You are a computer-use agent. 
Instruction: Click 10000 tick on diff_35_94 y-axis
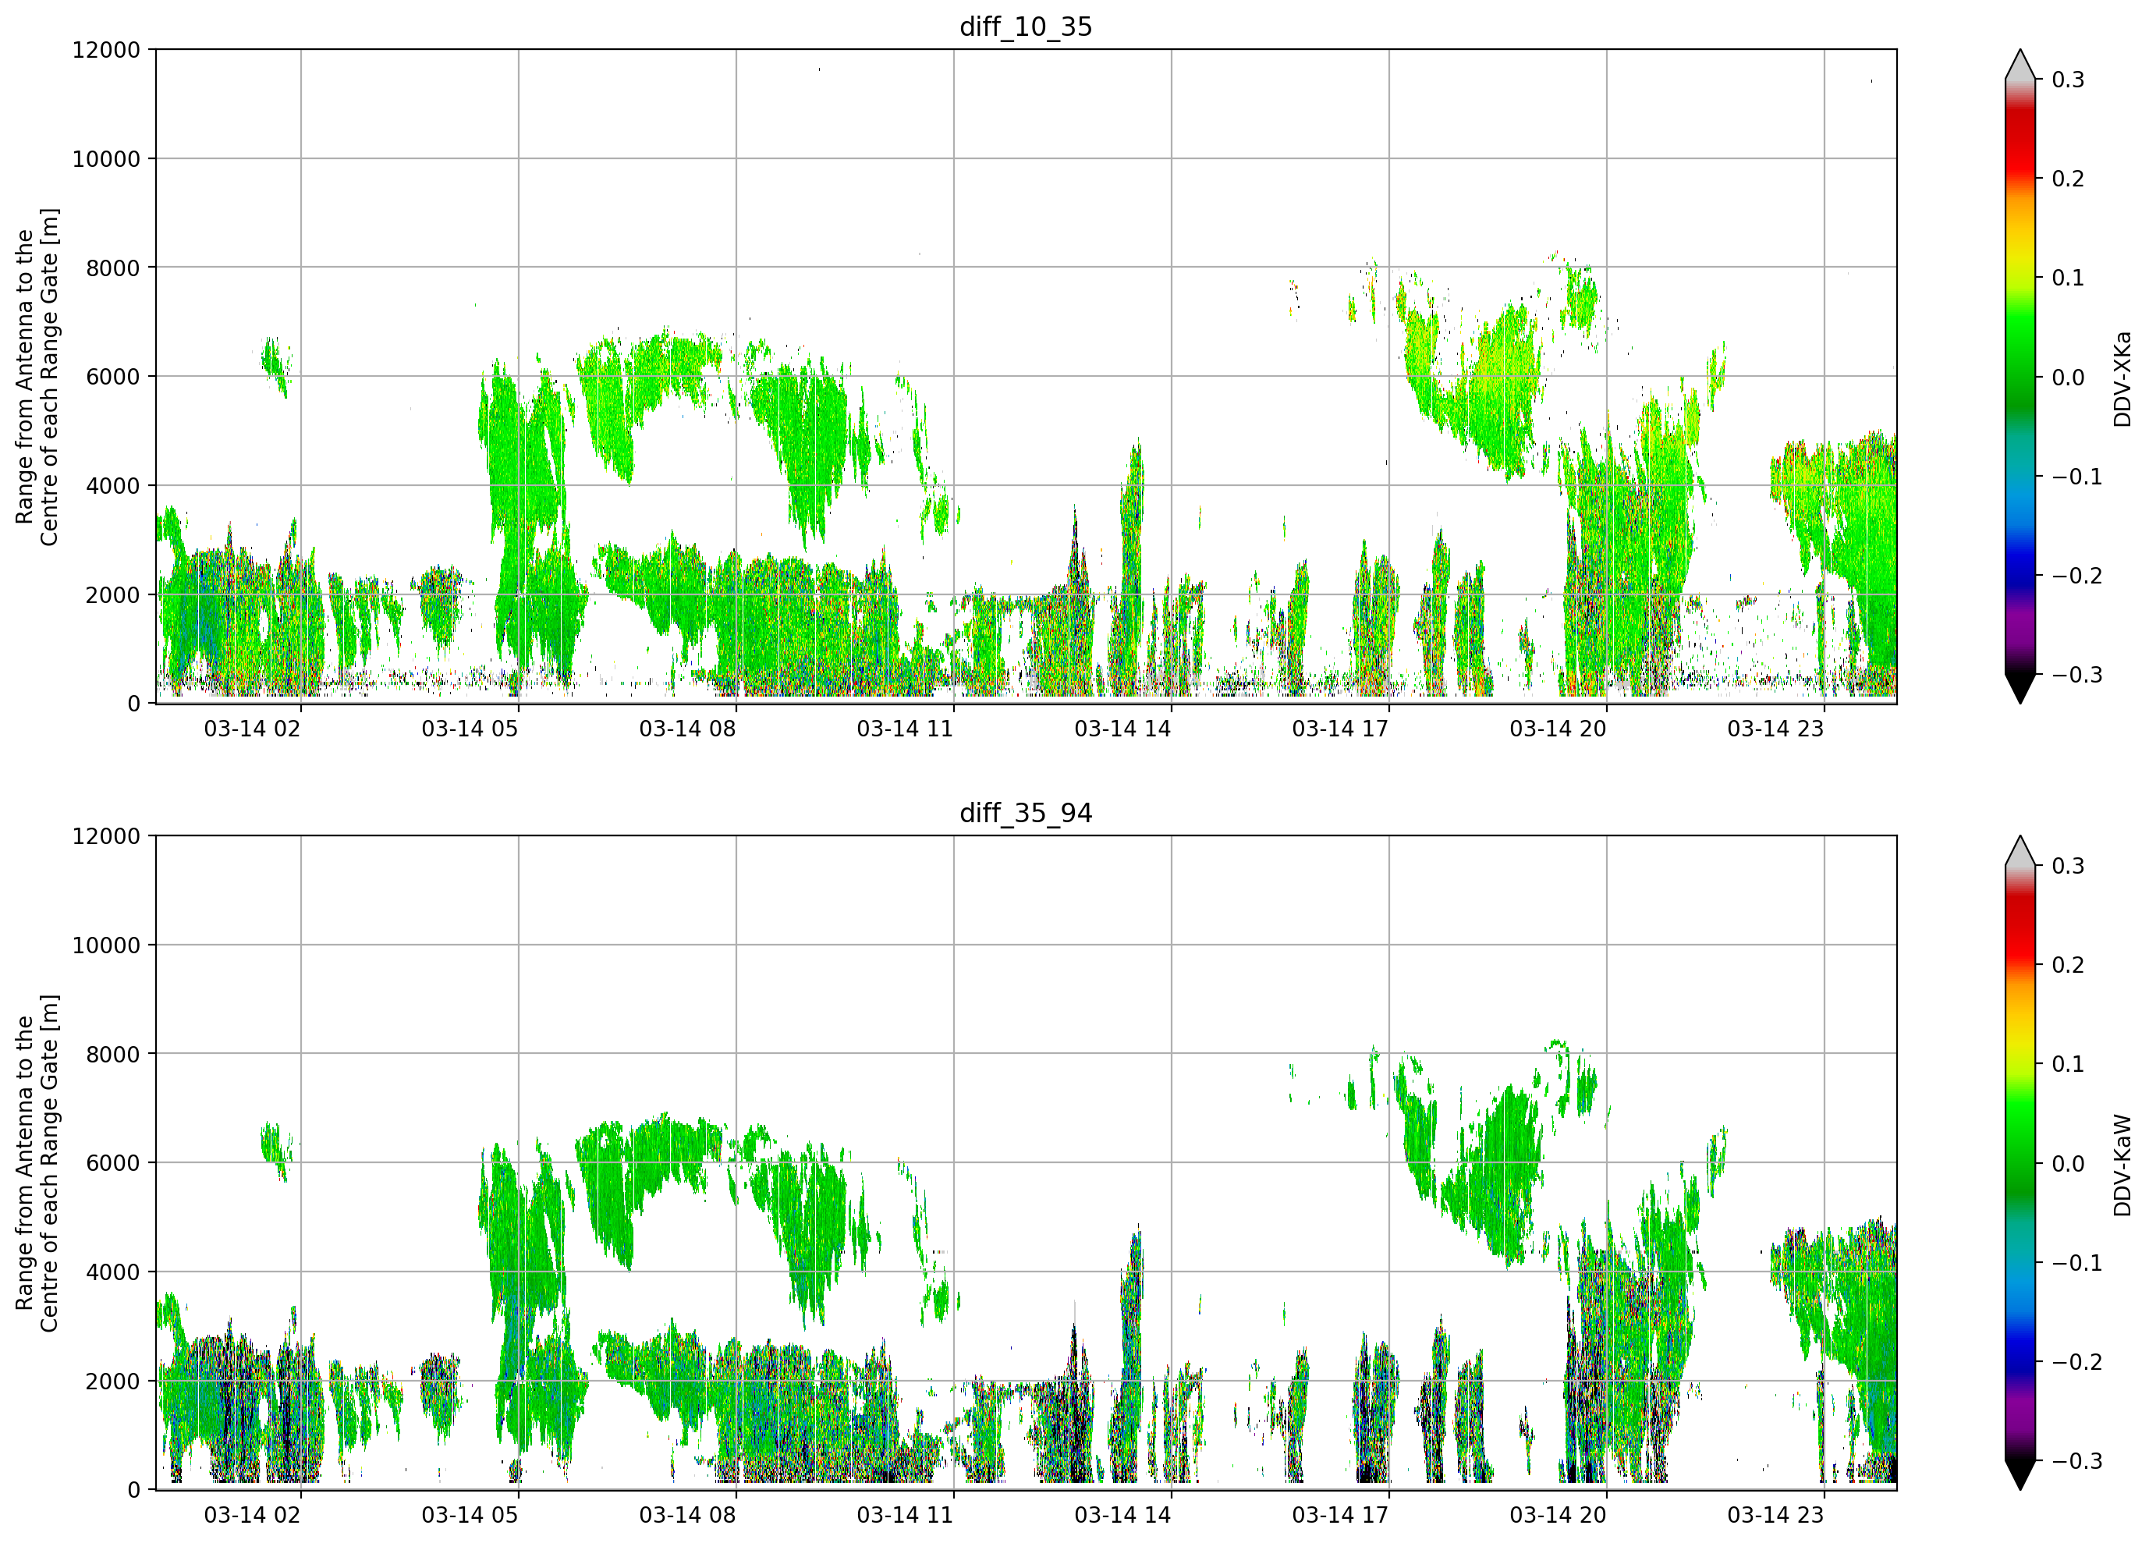(x=106, y=946)
